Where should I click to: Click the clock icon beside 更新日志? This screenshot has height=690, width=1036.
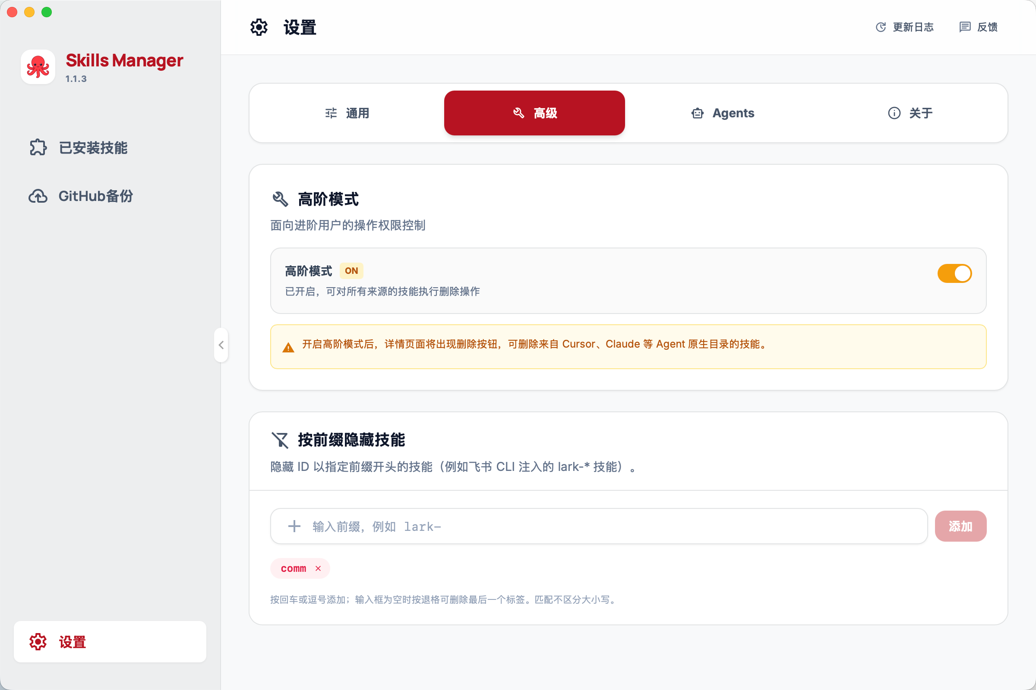pyautogui.click(x=880, y=27)
